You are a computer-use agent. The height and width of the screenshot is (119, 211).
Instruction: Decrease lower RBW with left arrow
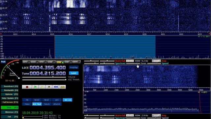128,115
